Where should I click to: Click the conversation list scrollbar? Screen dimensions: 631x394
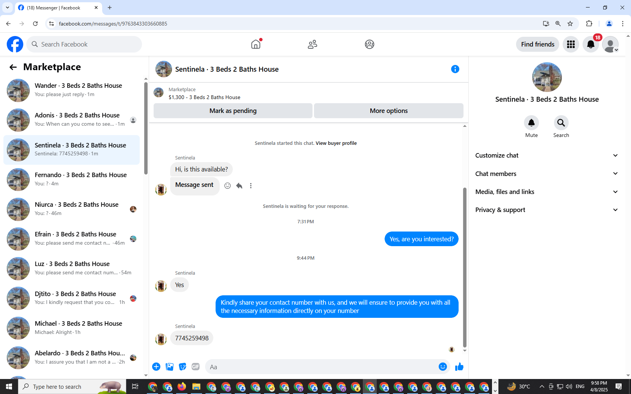(146, 128)
